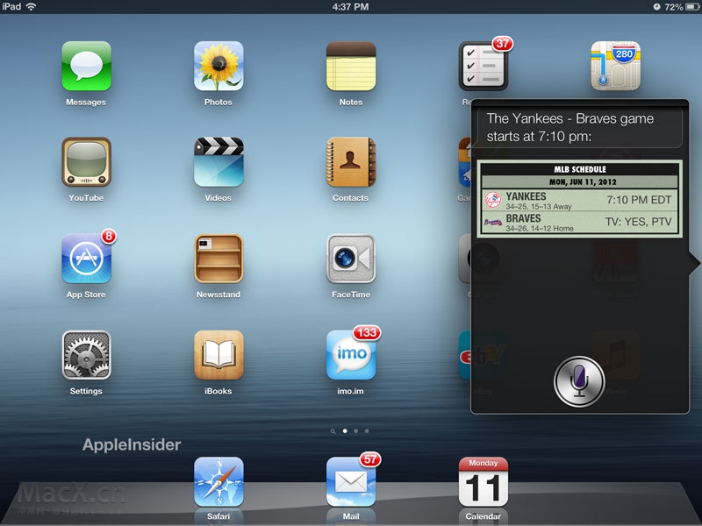Open Mail in the dock

pyautogui.click(x=351, y=481)
